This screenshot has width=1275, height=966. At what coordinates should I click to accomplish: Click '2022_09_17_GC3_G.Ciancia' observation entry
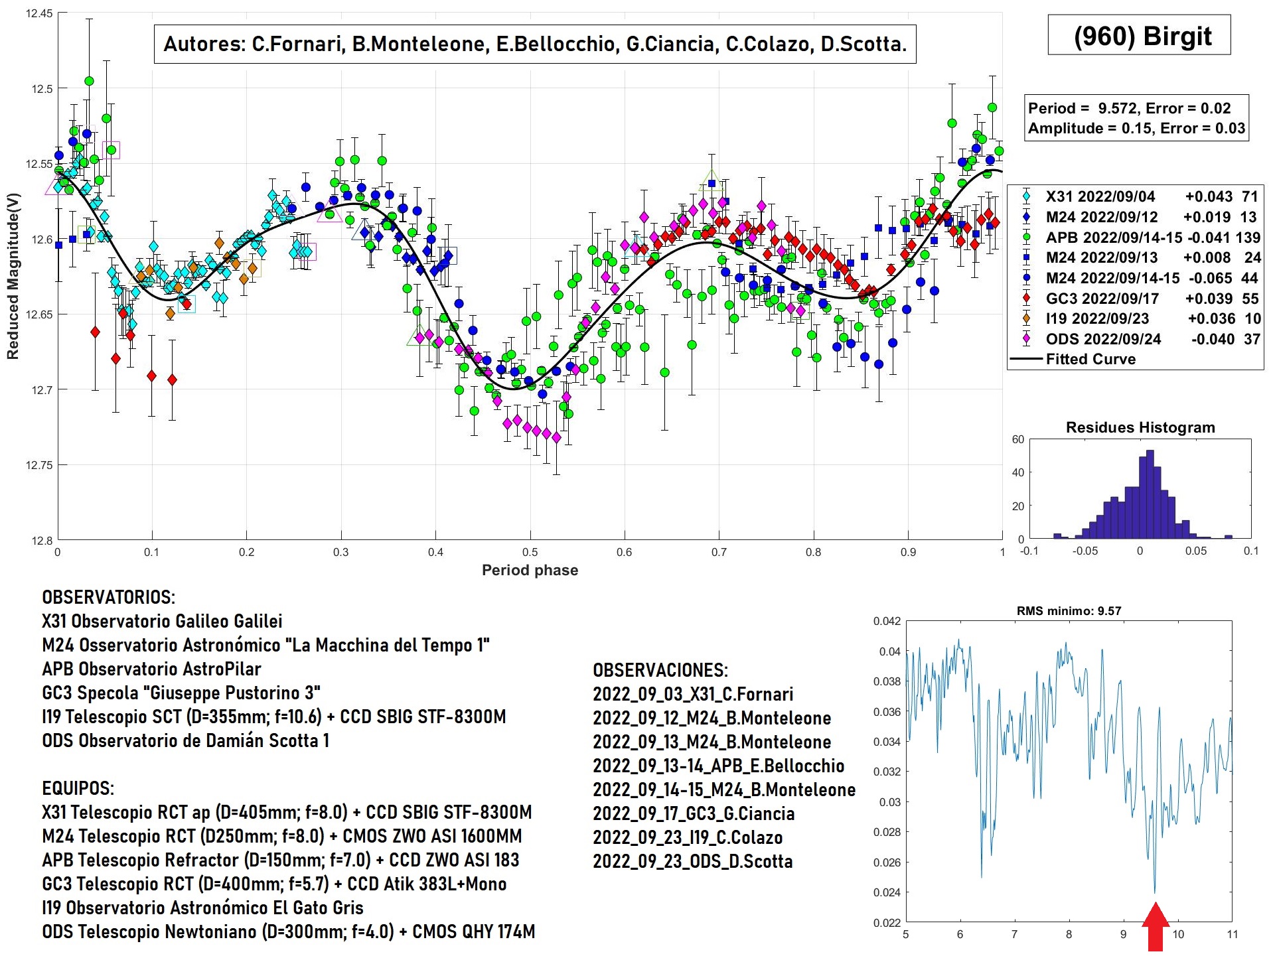pos(694,813)
